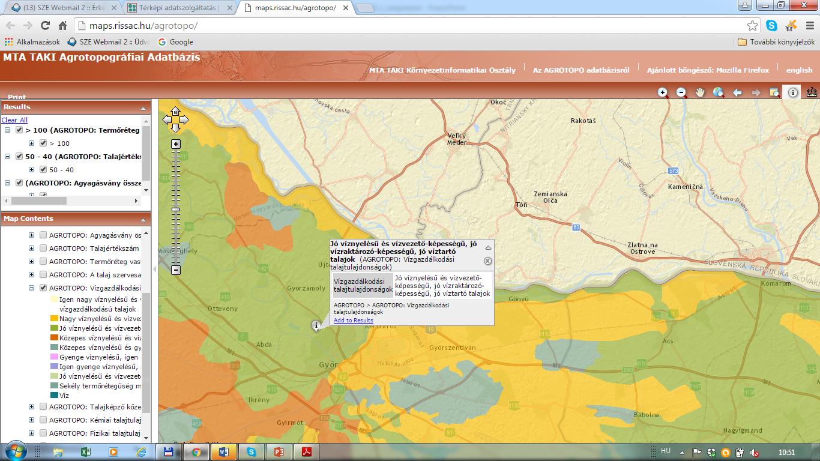
Task: Go forward to next map extent
Action: pyautogui.click(x=756, y=92)
